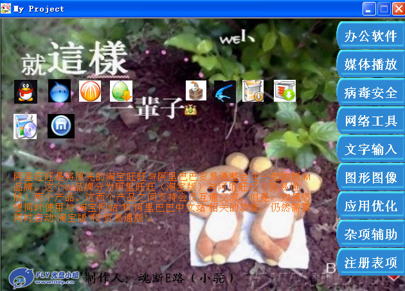
Task: Click the small gold crown icon
Action: [191, 110]
